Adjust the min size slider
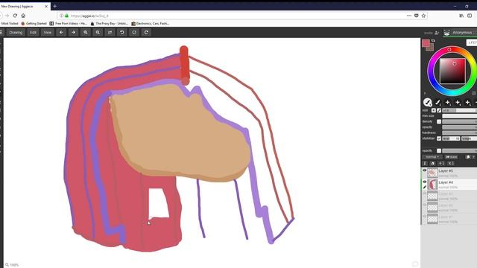 (459, 116)
